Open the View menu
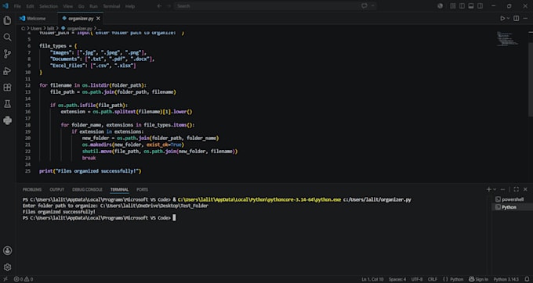This screenshot has height=283, width=533. pyautogui.click(x=67, y=6)
